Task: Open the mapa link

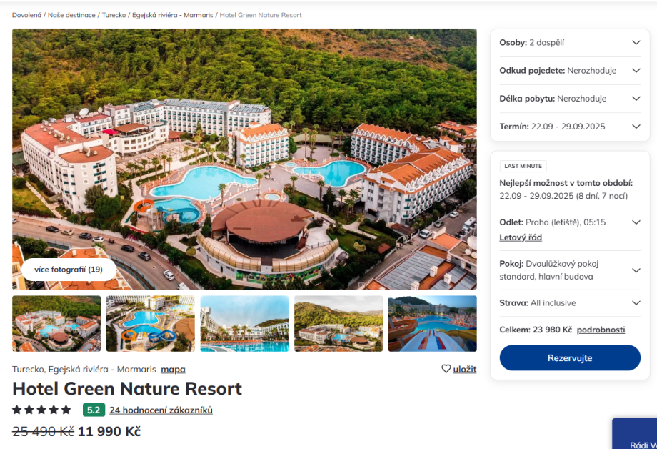Action: (173, 370)
